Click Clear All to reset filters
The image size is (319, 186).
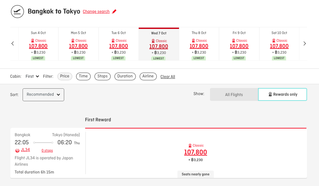coord(167,76)
